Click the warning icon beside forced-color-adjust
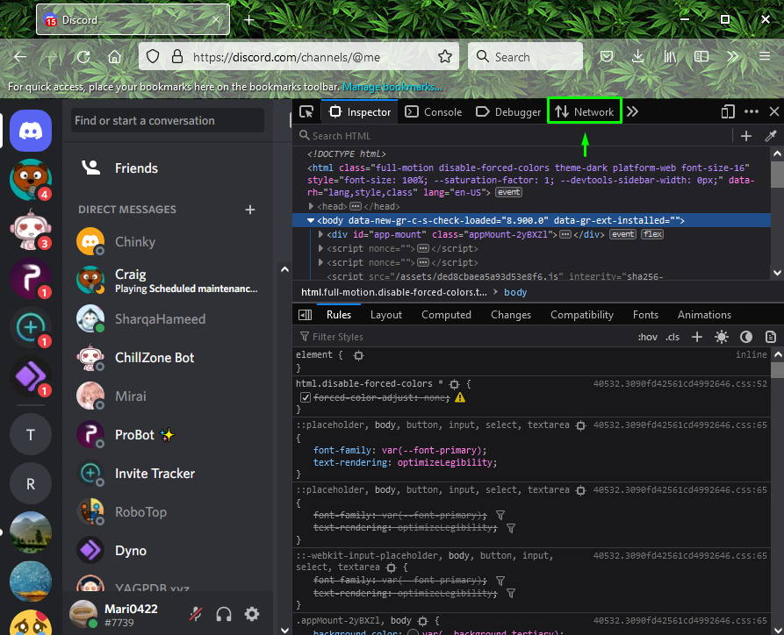 pyautogui.click(x=460, y=397)
